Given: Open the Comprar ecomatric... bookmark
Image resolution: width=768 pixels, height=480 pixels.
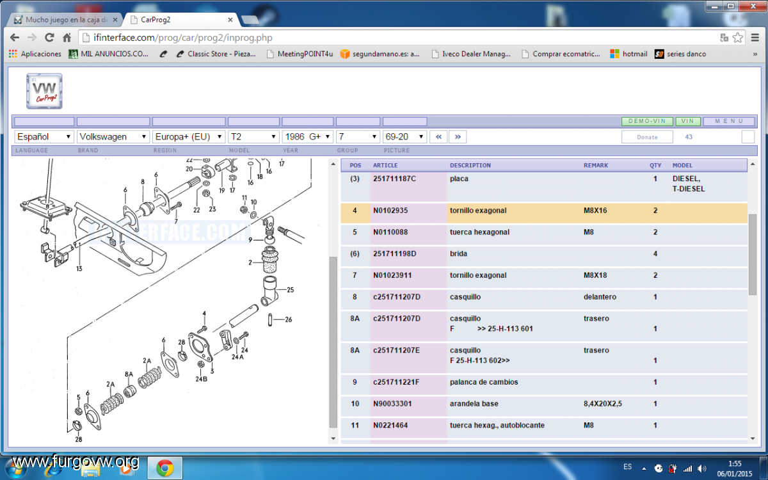Looking at the screenshot, I should (x=561, y=54).
